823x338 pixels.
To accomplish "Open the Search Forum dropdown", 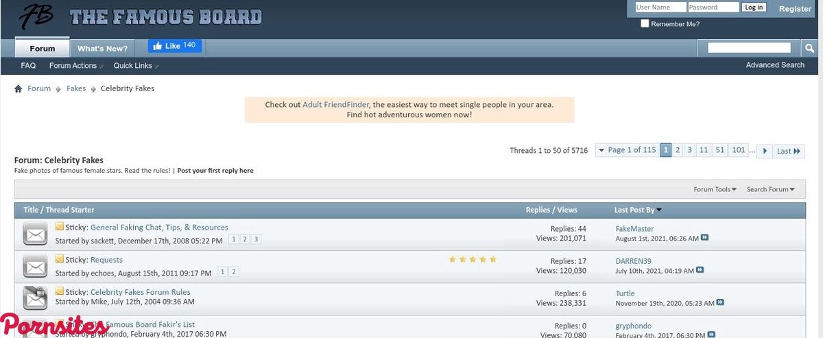I will 770,189.
